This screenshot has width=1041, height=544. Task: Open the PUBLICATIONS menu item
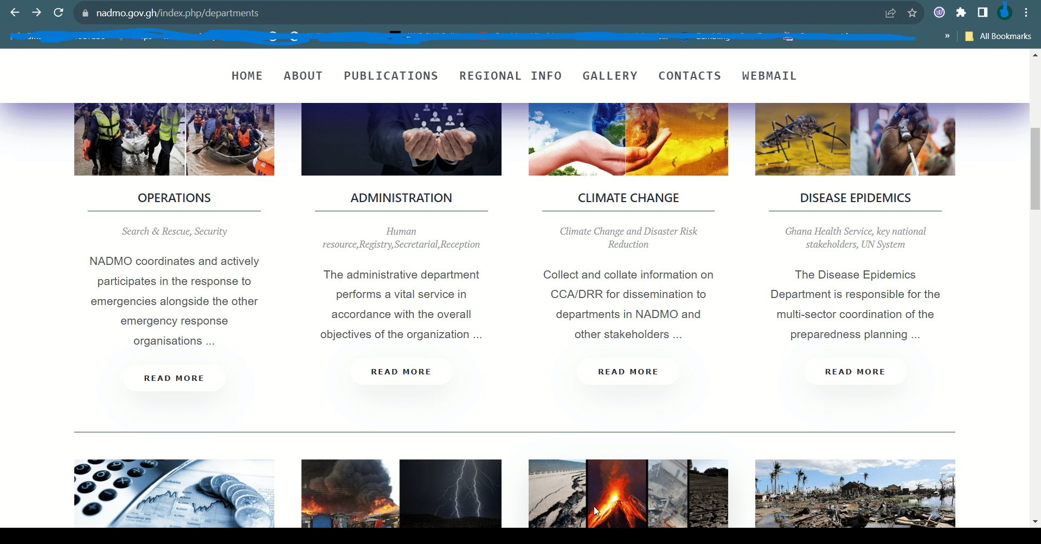point(390,76)
